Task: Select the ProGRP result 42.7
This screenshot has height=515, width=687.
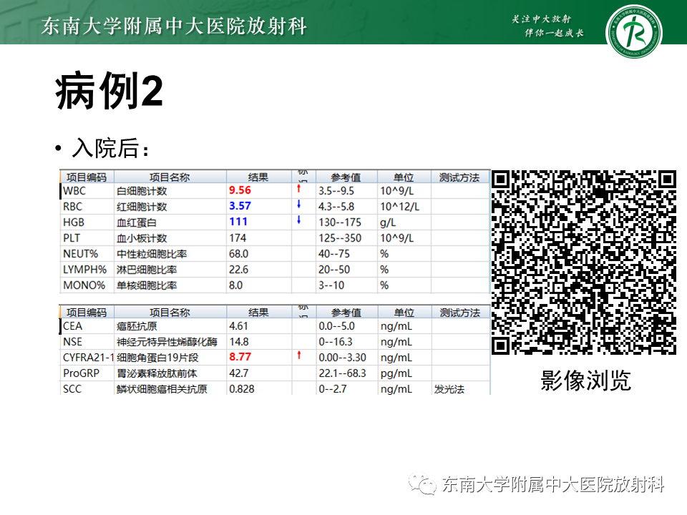Action: [x=239, y=373]
